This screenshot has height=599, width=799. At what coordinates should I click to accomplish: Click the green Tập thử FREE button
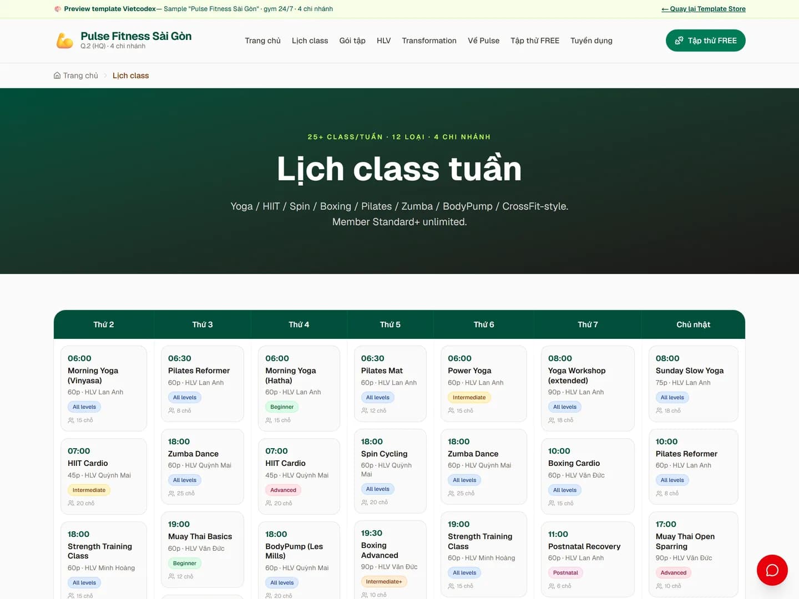coord(705,40)
